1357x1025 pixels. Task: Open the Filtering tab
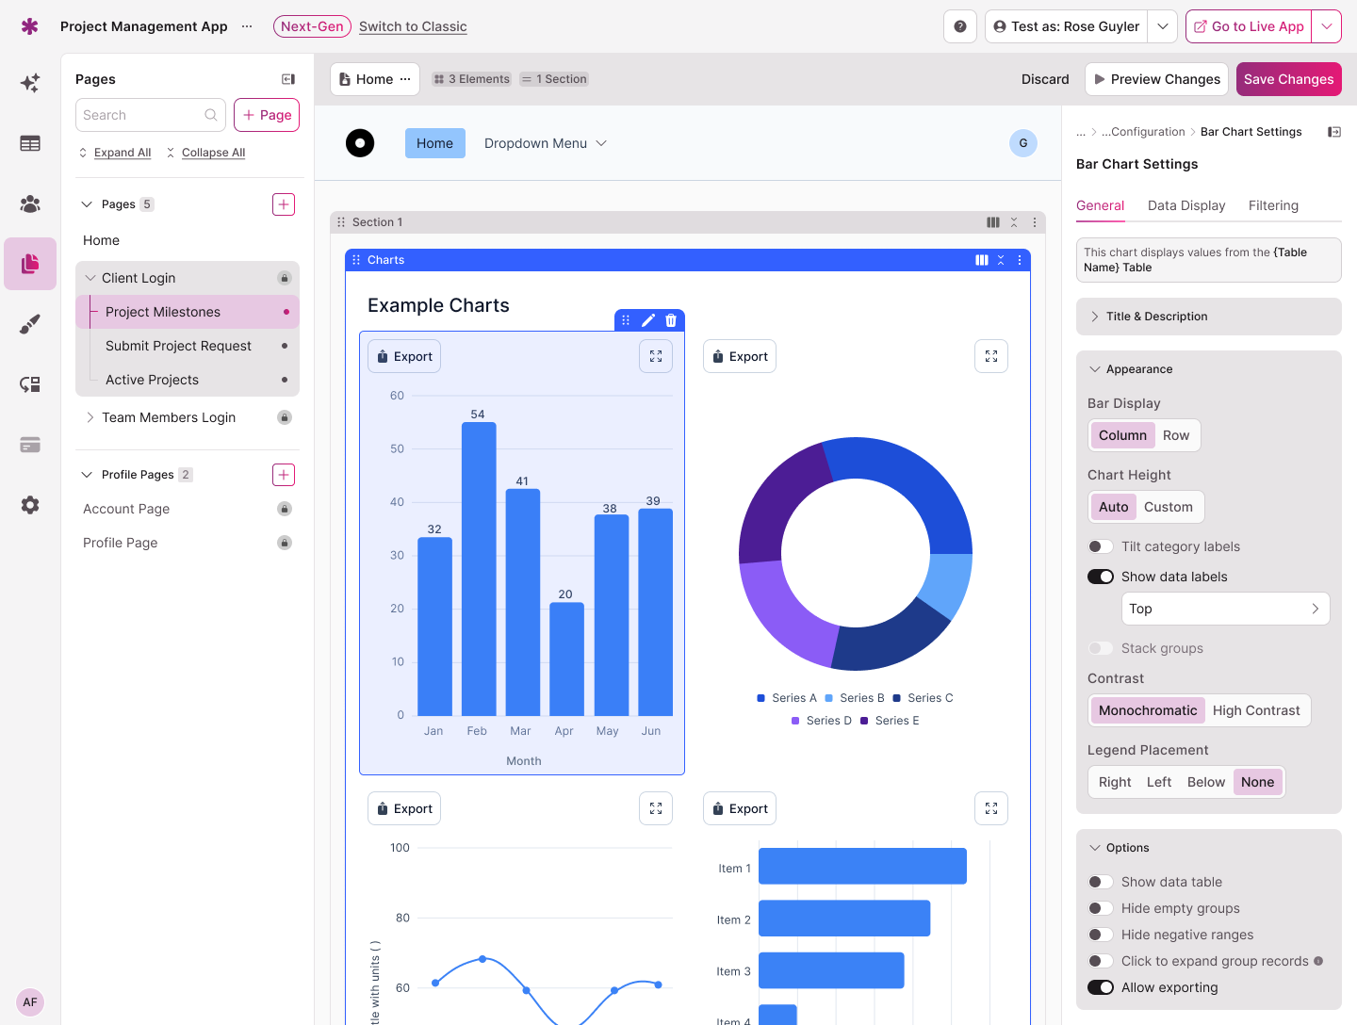pyautogui.click(x=1272, y=205)
